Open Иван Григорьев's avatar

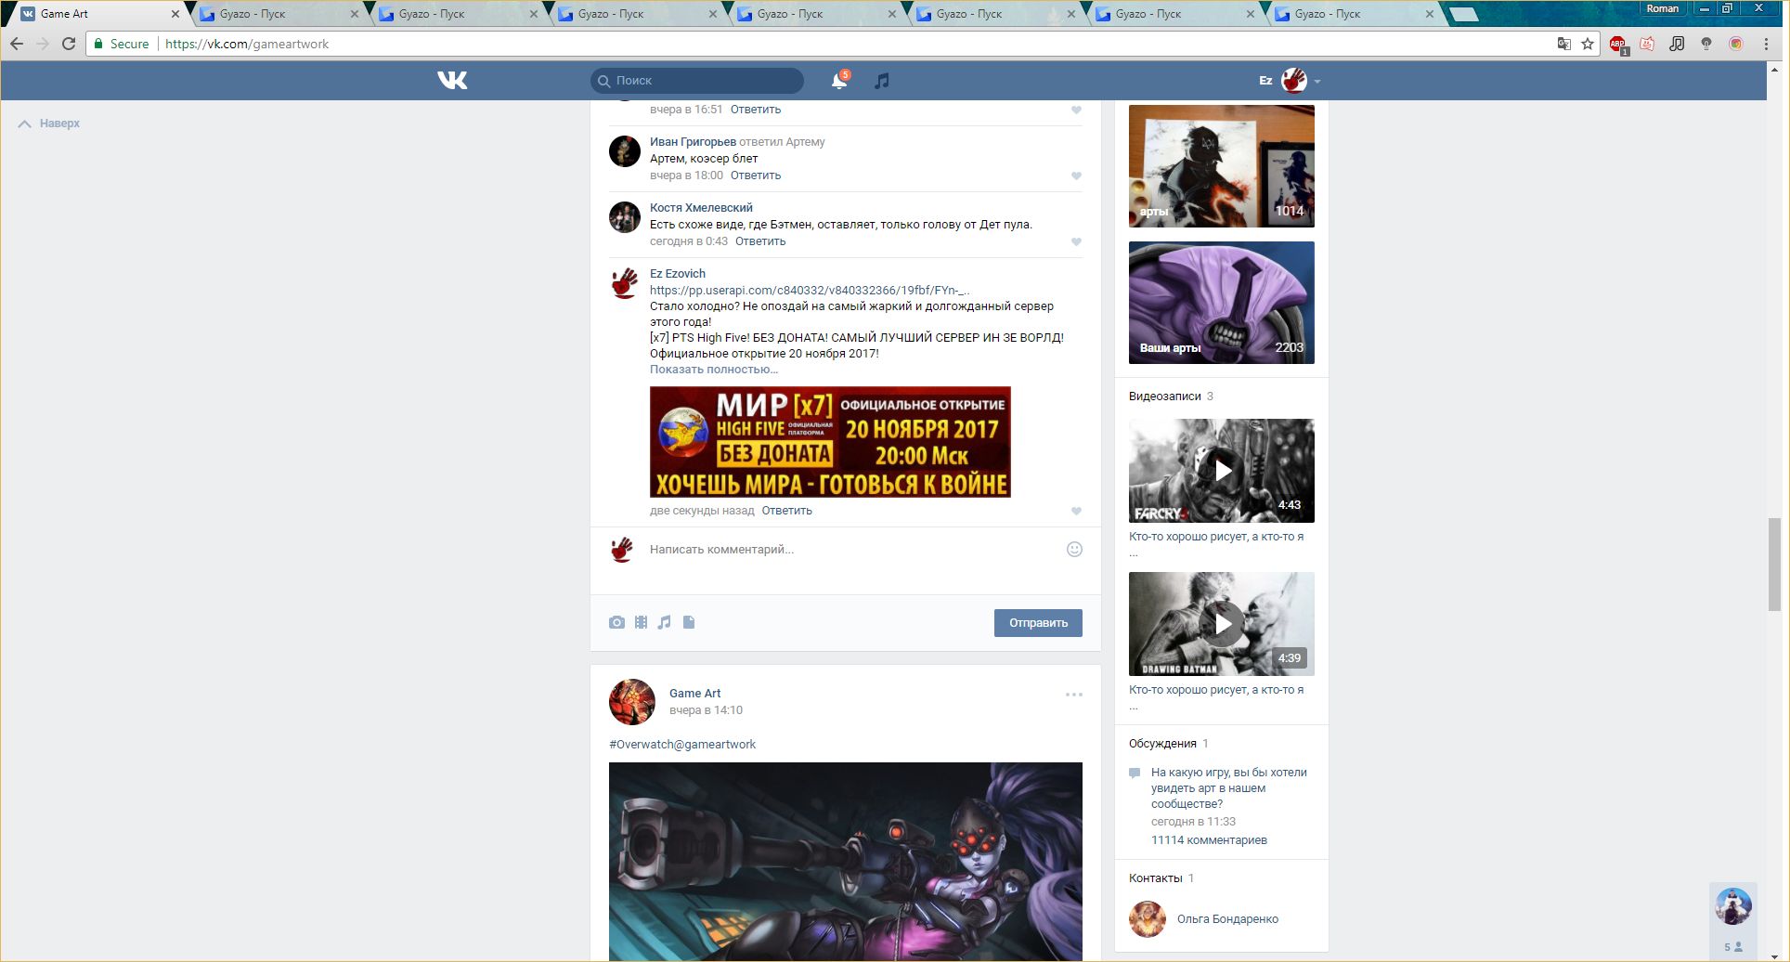point(625,151)
